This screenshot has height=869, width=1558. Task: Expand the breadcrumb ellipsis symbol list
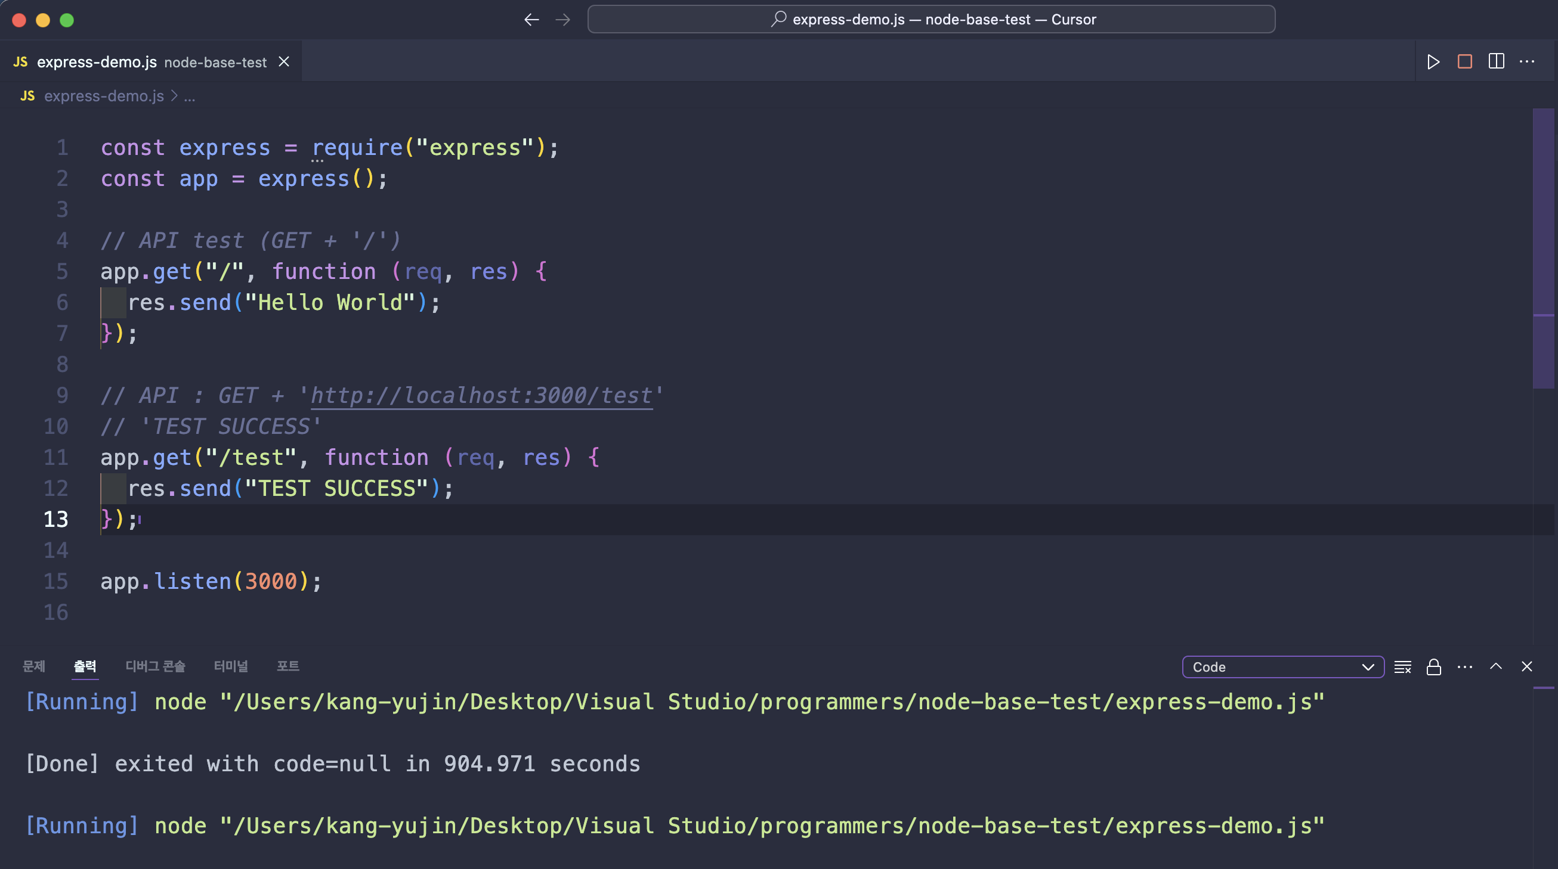(x=189, y=96)
